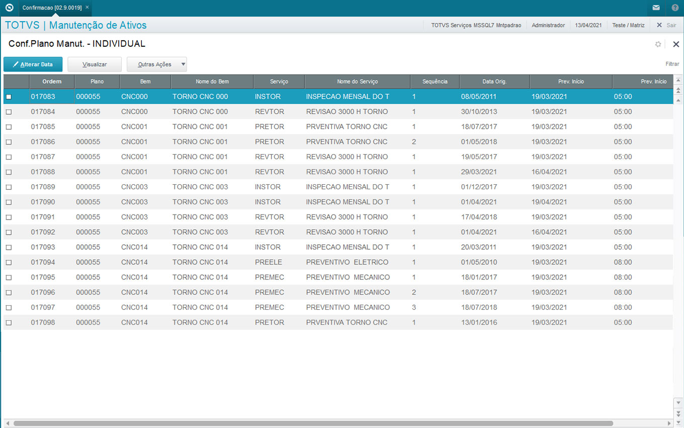Page down with the double down arrow
Image resolution: width=684 pixels, height=428 pixels.
678,412
